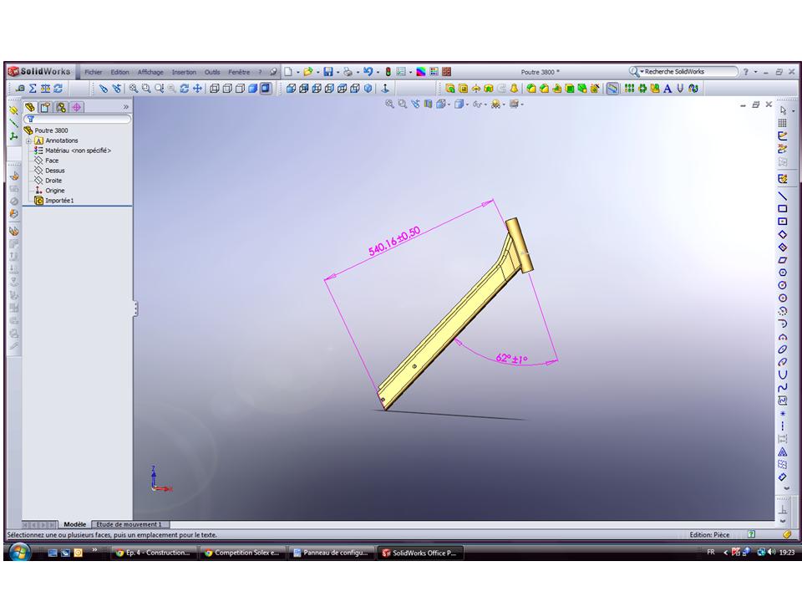Select the Pan (four-arrow) view tool
Viewport: 802px width, 602px height.
[198, 88]
